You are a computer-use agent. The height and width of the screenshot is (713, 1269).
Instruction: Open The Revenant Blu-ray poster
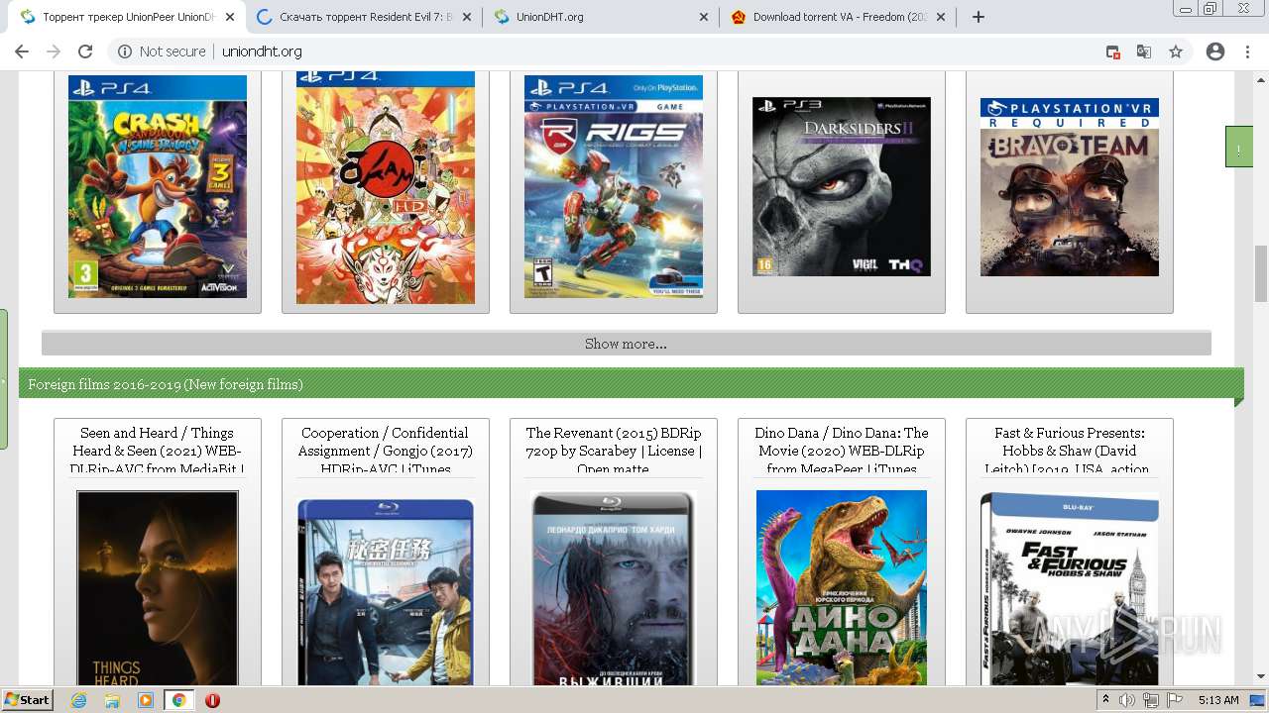click(614, 588)
